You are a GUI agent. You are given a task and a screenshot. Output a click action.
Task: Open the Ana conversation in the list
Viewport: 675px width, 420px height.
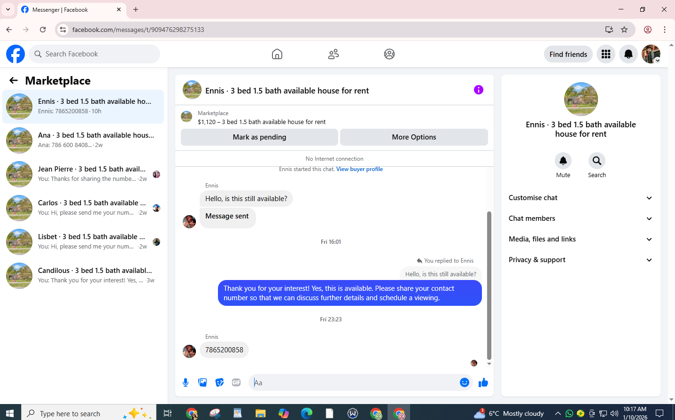click(83, 140)
